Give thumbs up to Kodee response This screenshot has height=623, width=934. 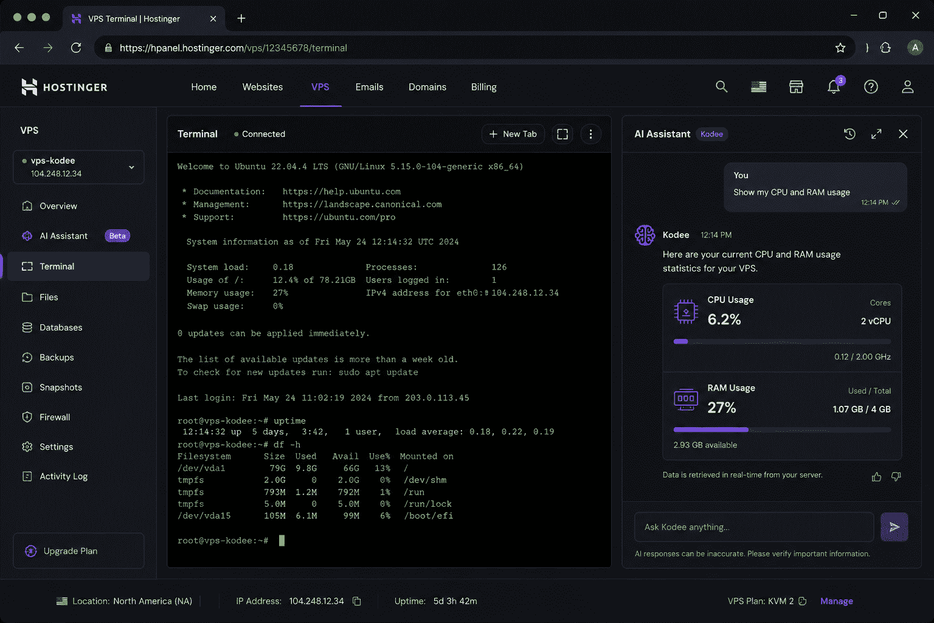click(x=876, y=476)
